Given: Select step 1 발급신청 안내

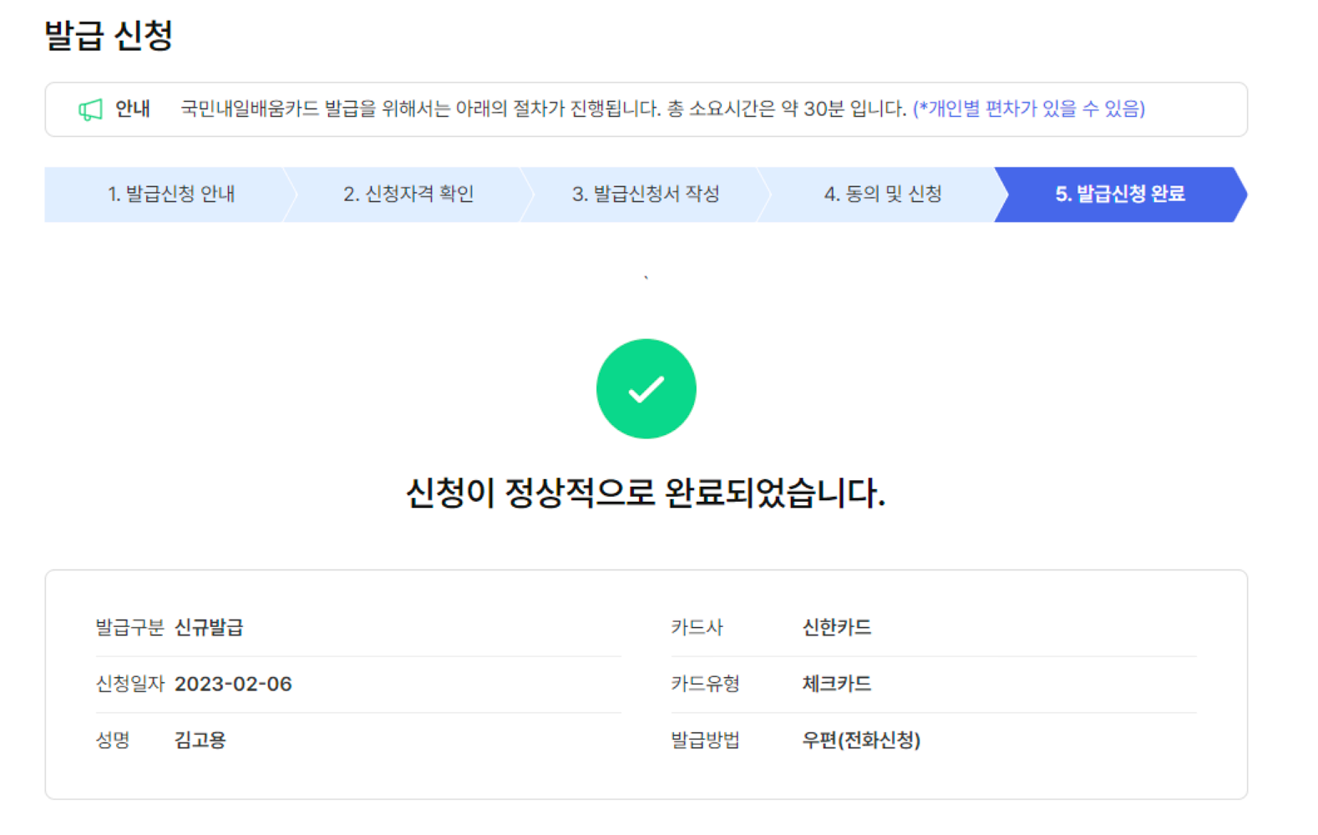Looking at the screenshot, I should (171, 194).
